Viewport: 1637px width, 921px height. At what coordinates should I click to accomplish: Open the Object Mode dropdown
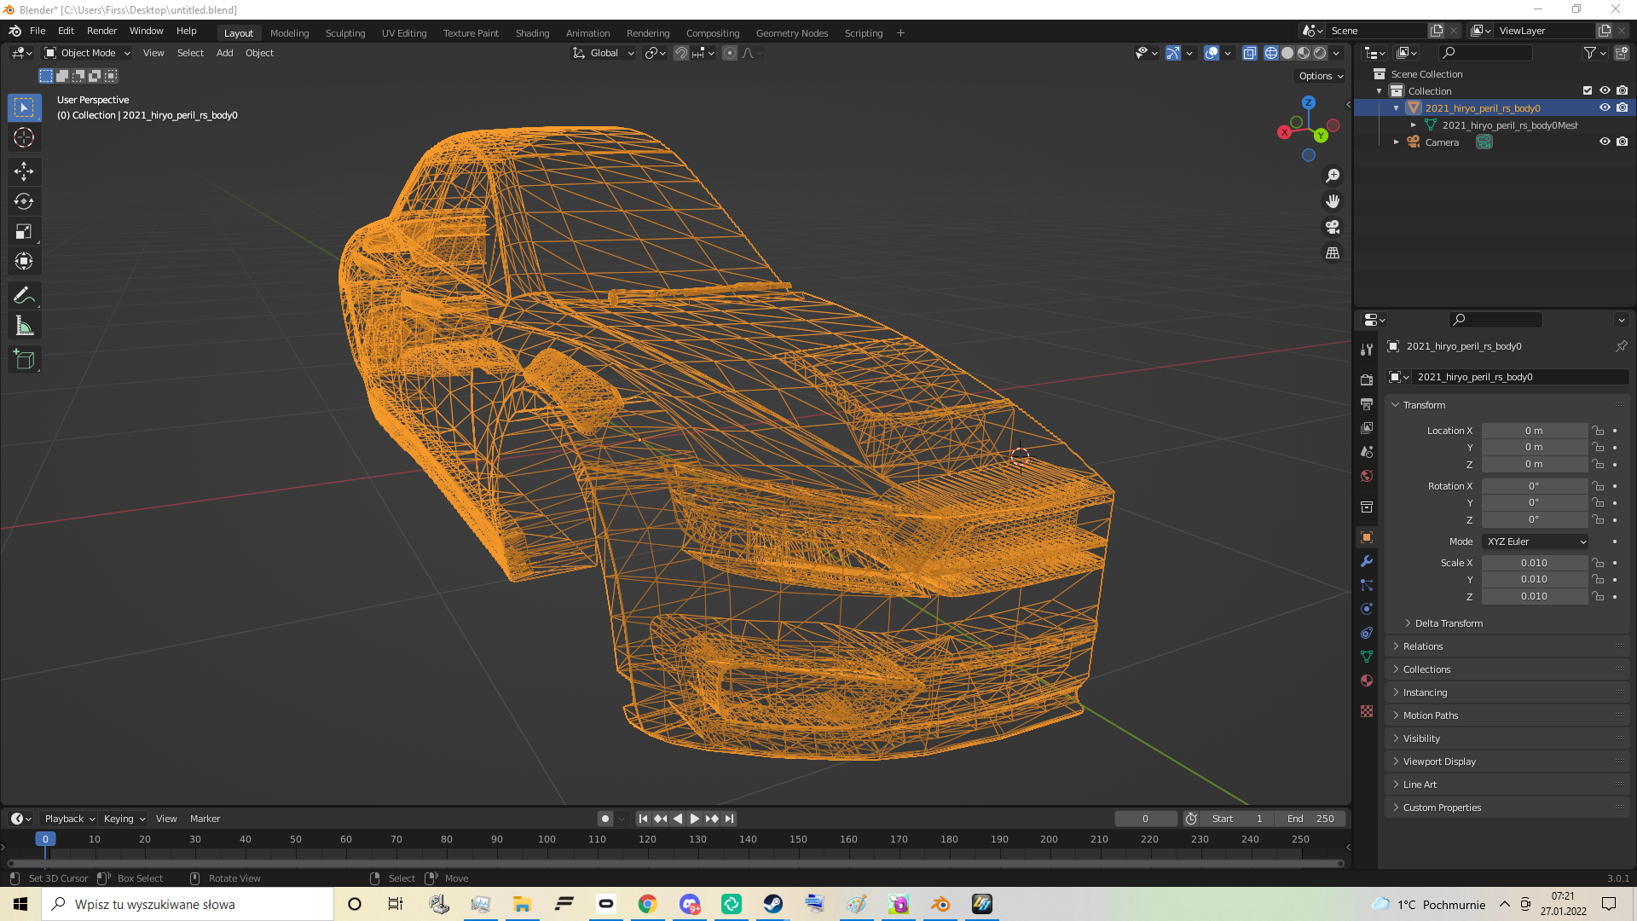pyautogui.click(x=88, y=53)
